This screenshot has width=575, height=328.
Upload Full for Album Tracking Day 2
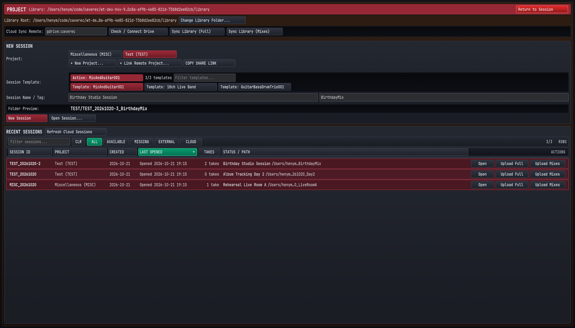pos(512,174)
